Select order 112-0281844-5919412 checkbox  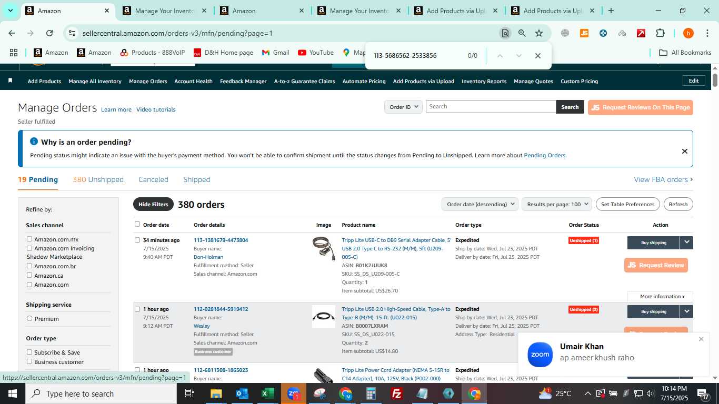tap(137, 309)
